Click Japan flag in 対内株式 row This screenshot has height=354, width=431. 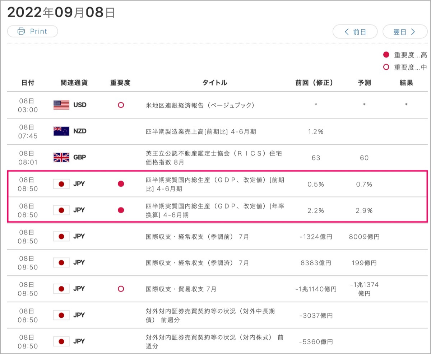click(61, 341)
